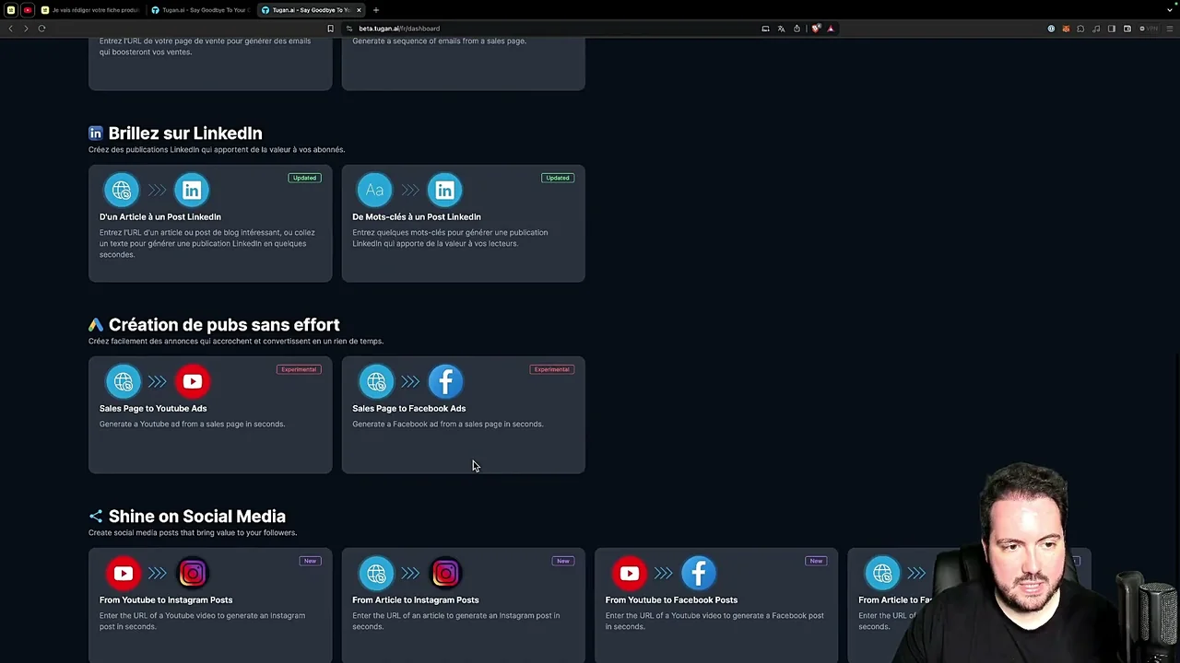1180x663 pixels.
Task: Open the yellow pinned tab
Action: pos(11,10)
